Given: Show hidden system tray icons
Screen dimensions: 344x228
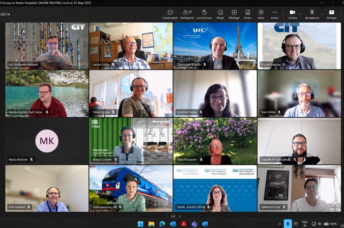Looking at the screenshot, I should tap(280, 224).
